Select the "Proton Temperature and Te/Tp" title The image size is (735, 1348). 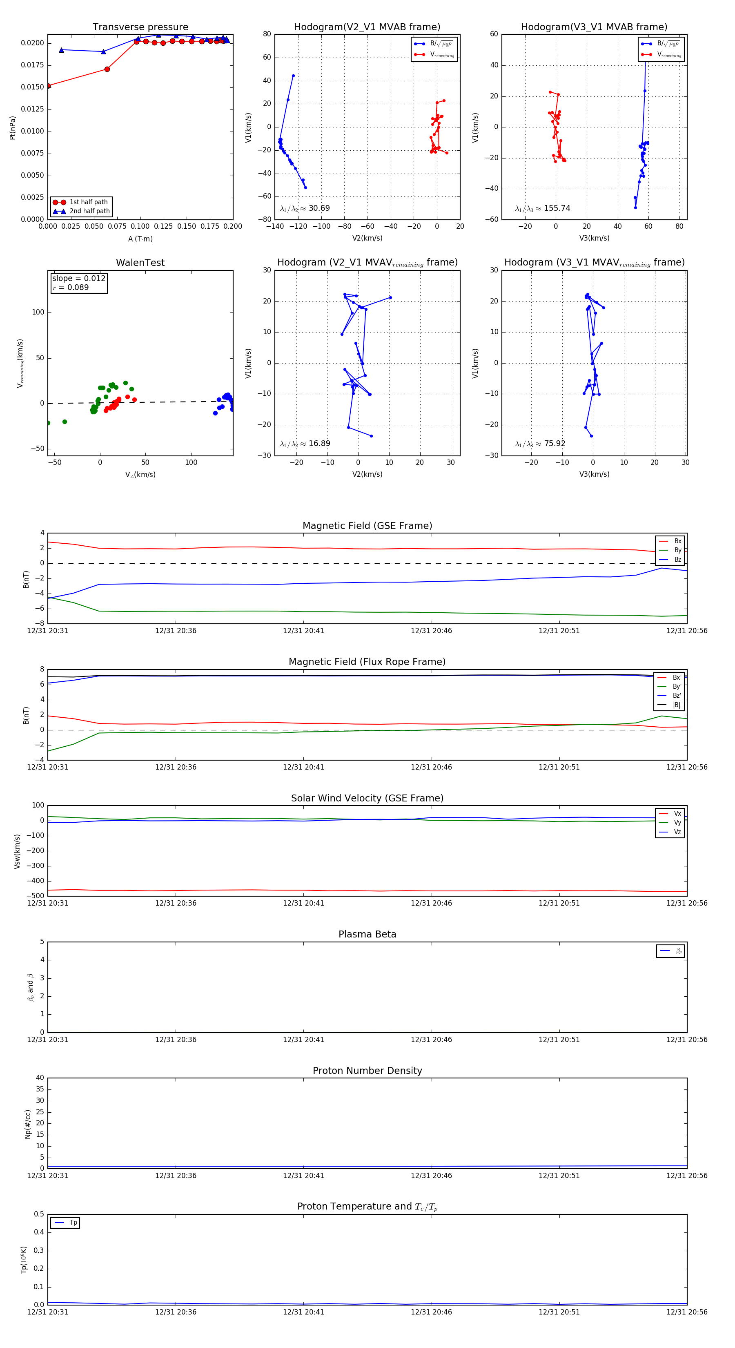(367, 1207)
